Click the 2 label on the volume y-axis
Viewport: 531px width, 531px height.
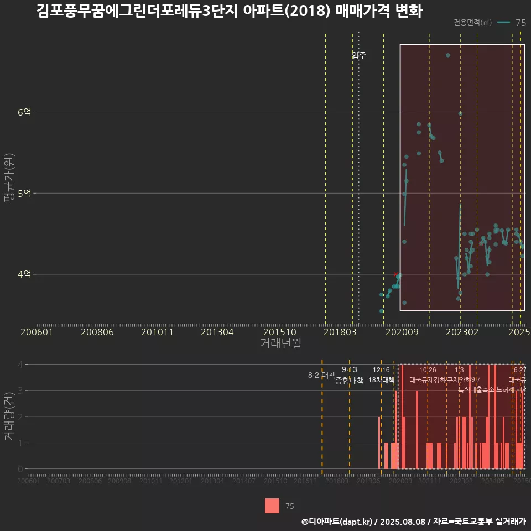click(x=20, y=417)
